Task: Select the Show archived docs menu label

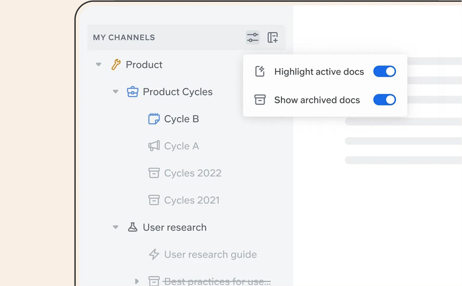Action: [317, 100]
